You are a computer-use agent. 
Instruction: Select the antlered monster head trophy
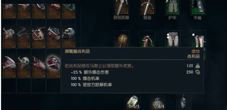pyautogui.click(x=39, y=34)
